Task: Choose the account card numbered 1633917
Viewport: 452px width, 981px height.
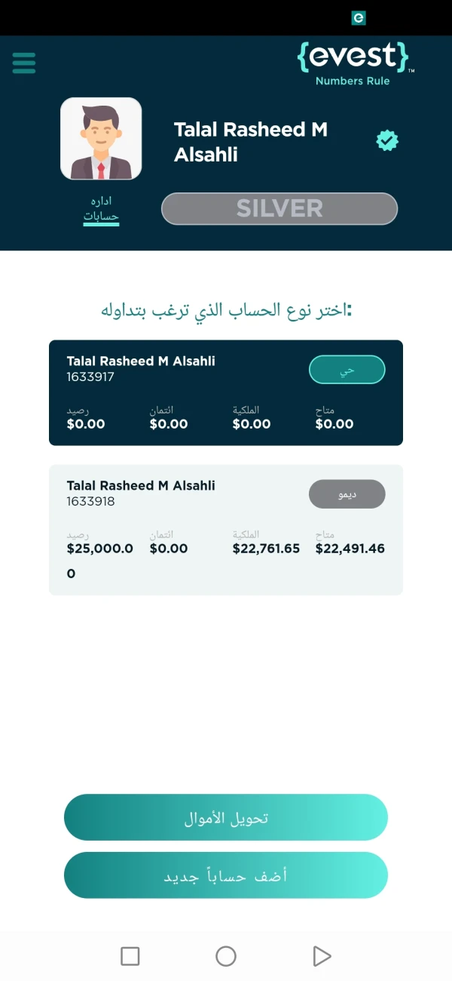Action: point(226,392)
